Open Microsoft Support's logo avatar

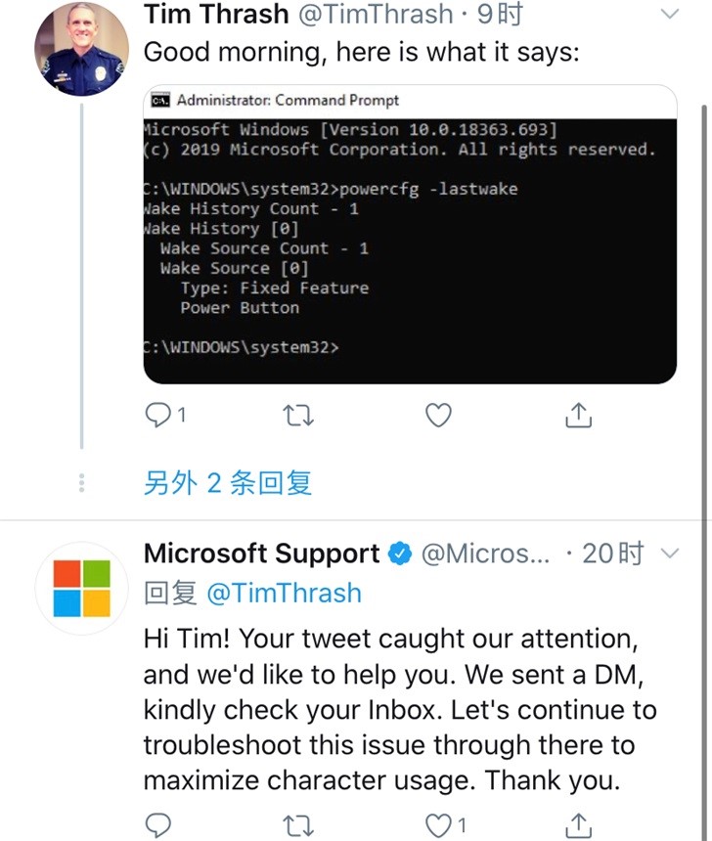pyautogui.click(x=82, y=588)
